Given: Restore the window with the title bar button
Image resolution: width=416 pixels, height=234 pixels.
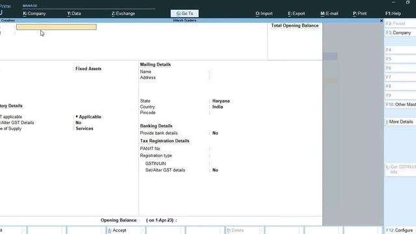Looking at the screenshot, I should 408,2.
